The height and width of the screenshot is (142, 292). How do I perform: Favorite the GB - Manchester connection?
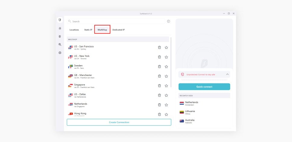[166, 76]
